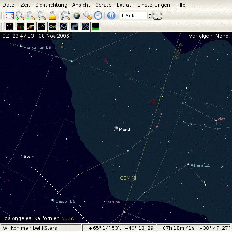Viewport: 232px width, 232px height.
Task: Click the zoom in magnifier icon
Action: click(x=20, y=15)
